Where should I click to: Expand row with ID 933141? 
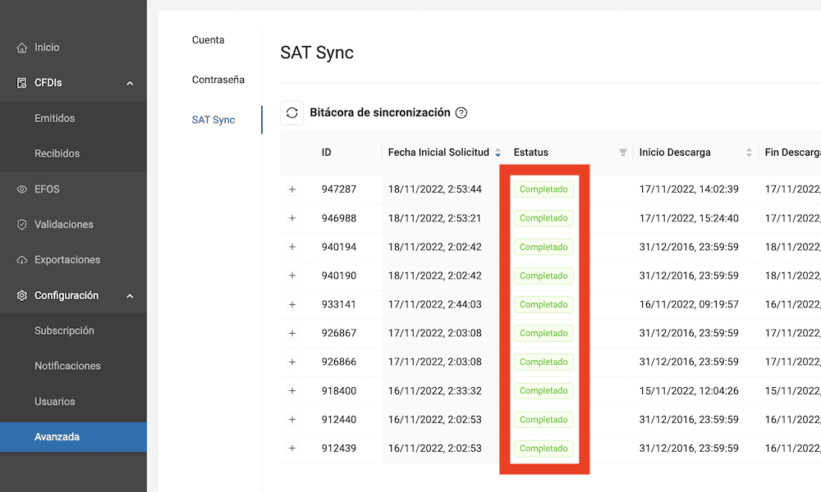pyautogui.click(x=292, y=304)
